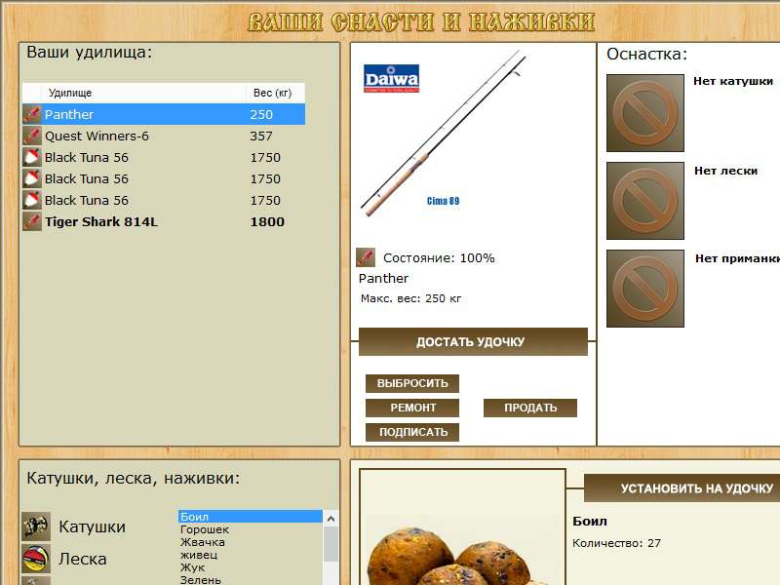The height and width of the screenshot is (585, 780).
Task: Click the РЕМОНТ button
Action: (x=412, y=408)
